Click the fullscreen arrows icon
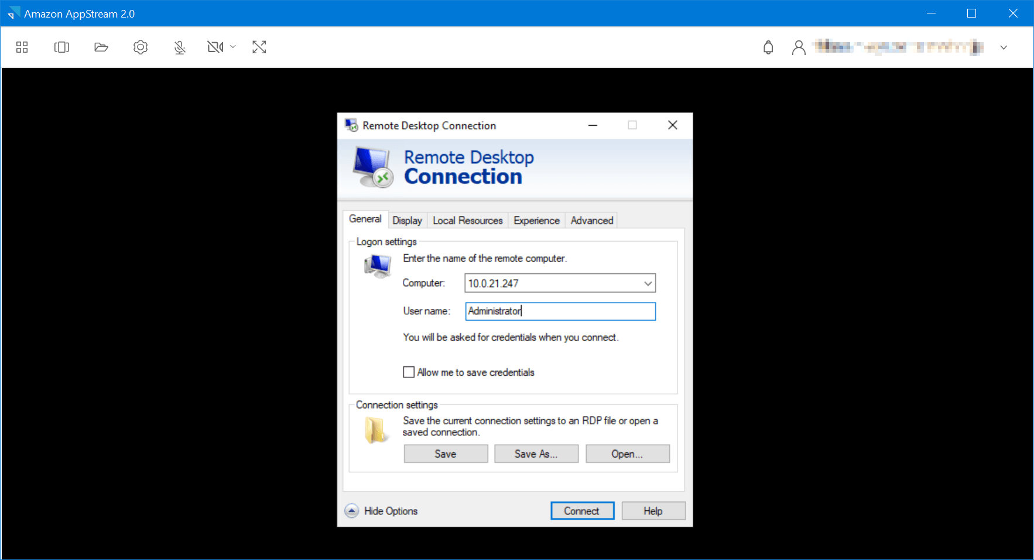Screen dimensions: 1034x560 (x=259, y=47)
